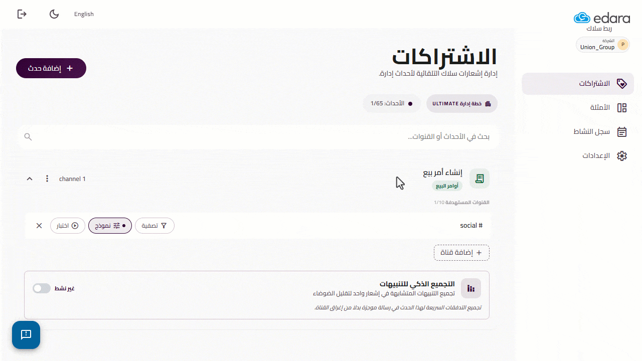The image size is (642, 361).
Task: Open the three-dot menu beside channel 1
Action: point(47,179)
